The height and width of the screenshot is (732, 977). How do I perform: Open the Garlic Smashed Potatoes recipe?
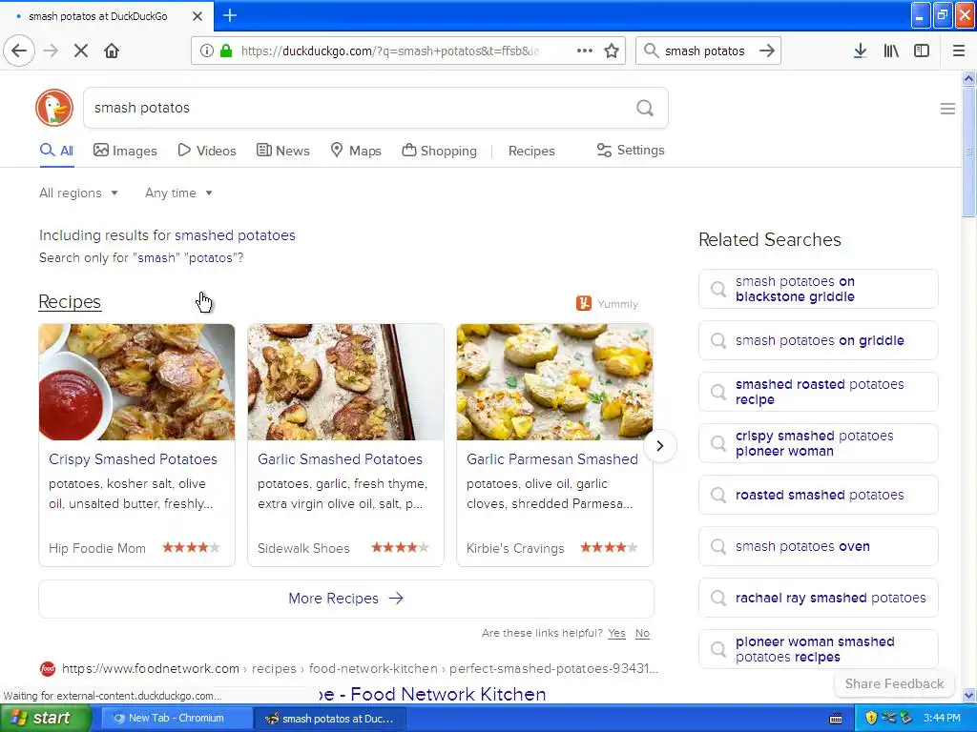pyautogui.click(x=340, y=458)
